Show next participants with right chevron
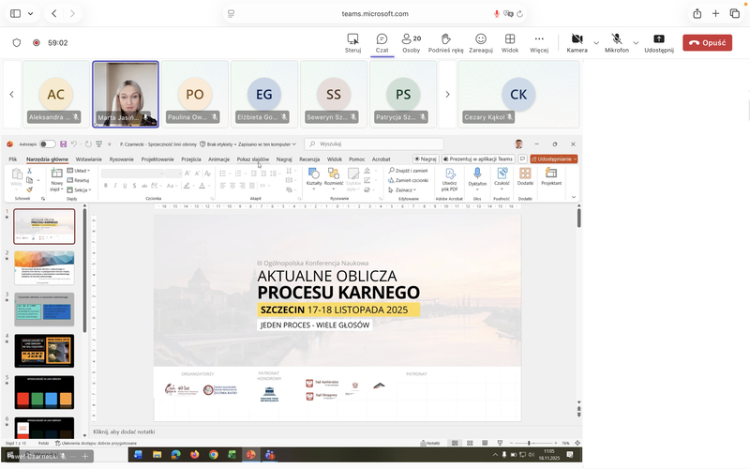The height and width of the screenshot is (469, 750). 448,94
